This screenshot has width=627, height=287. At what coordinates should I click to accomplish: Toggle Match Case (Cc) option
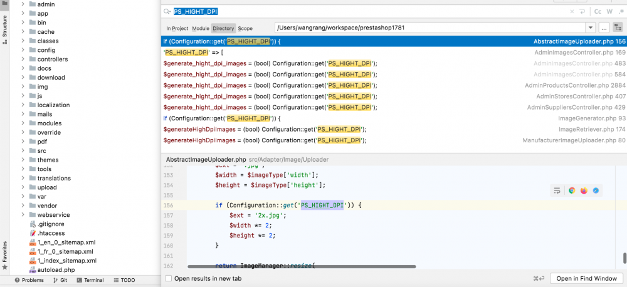click(598, 11)
